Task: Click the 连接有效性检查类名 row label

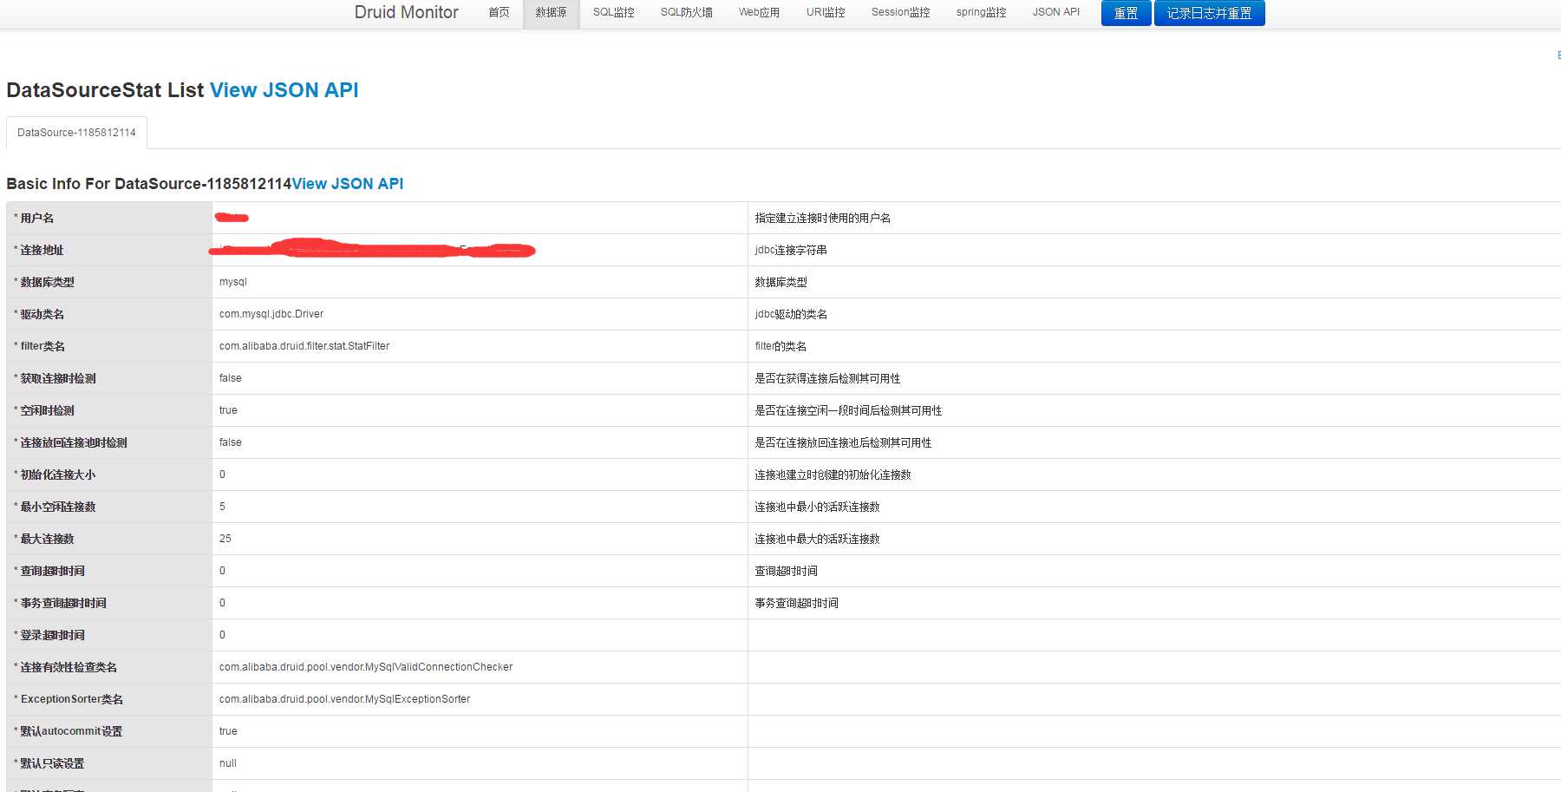Action: click(x=69, y=667)
